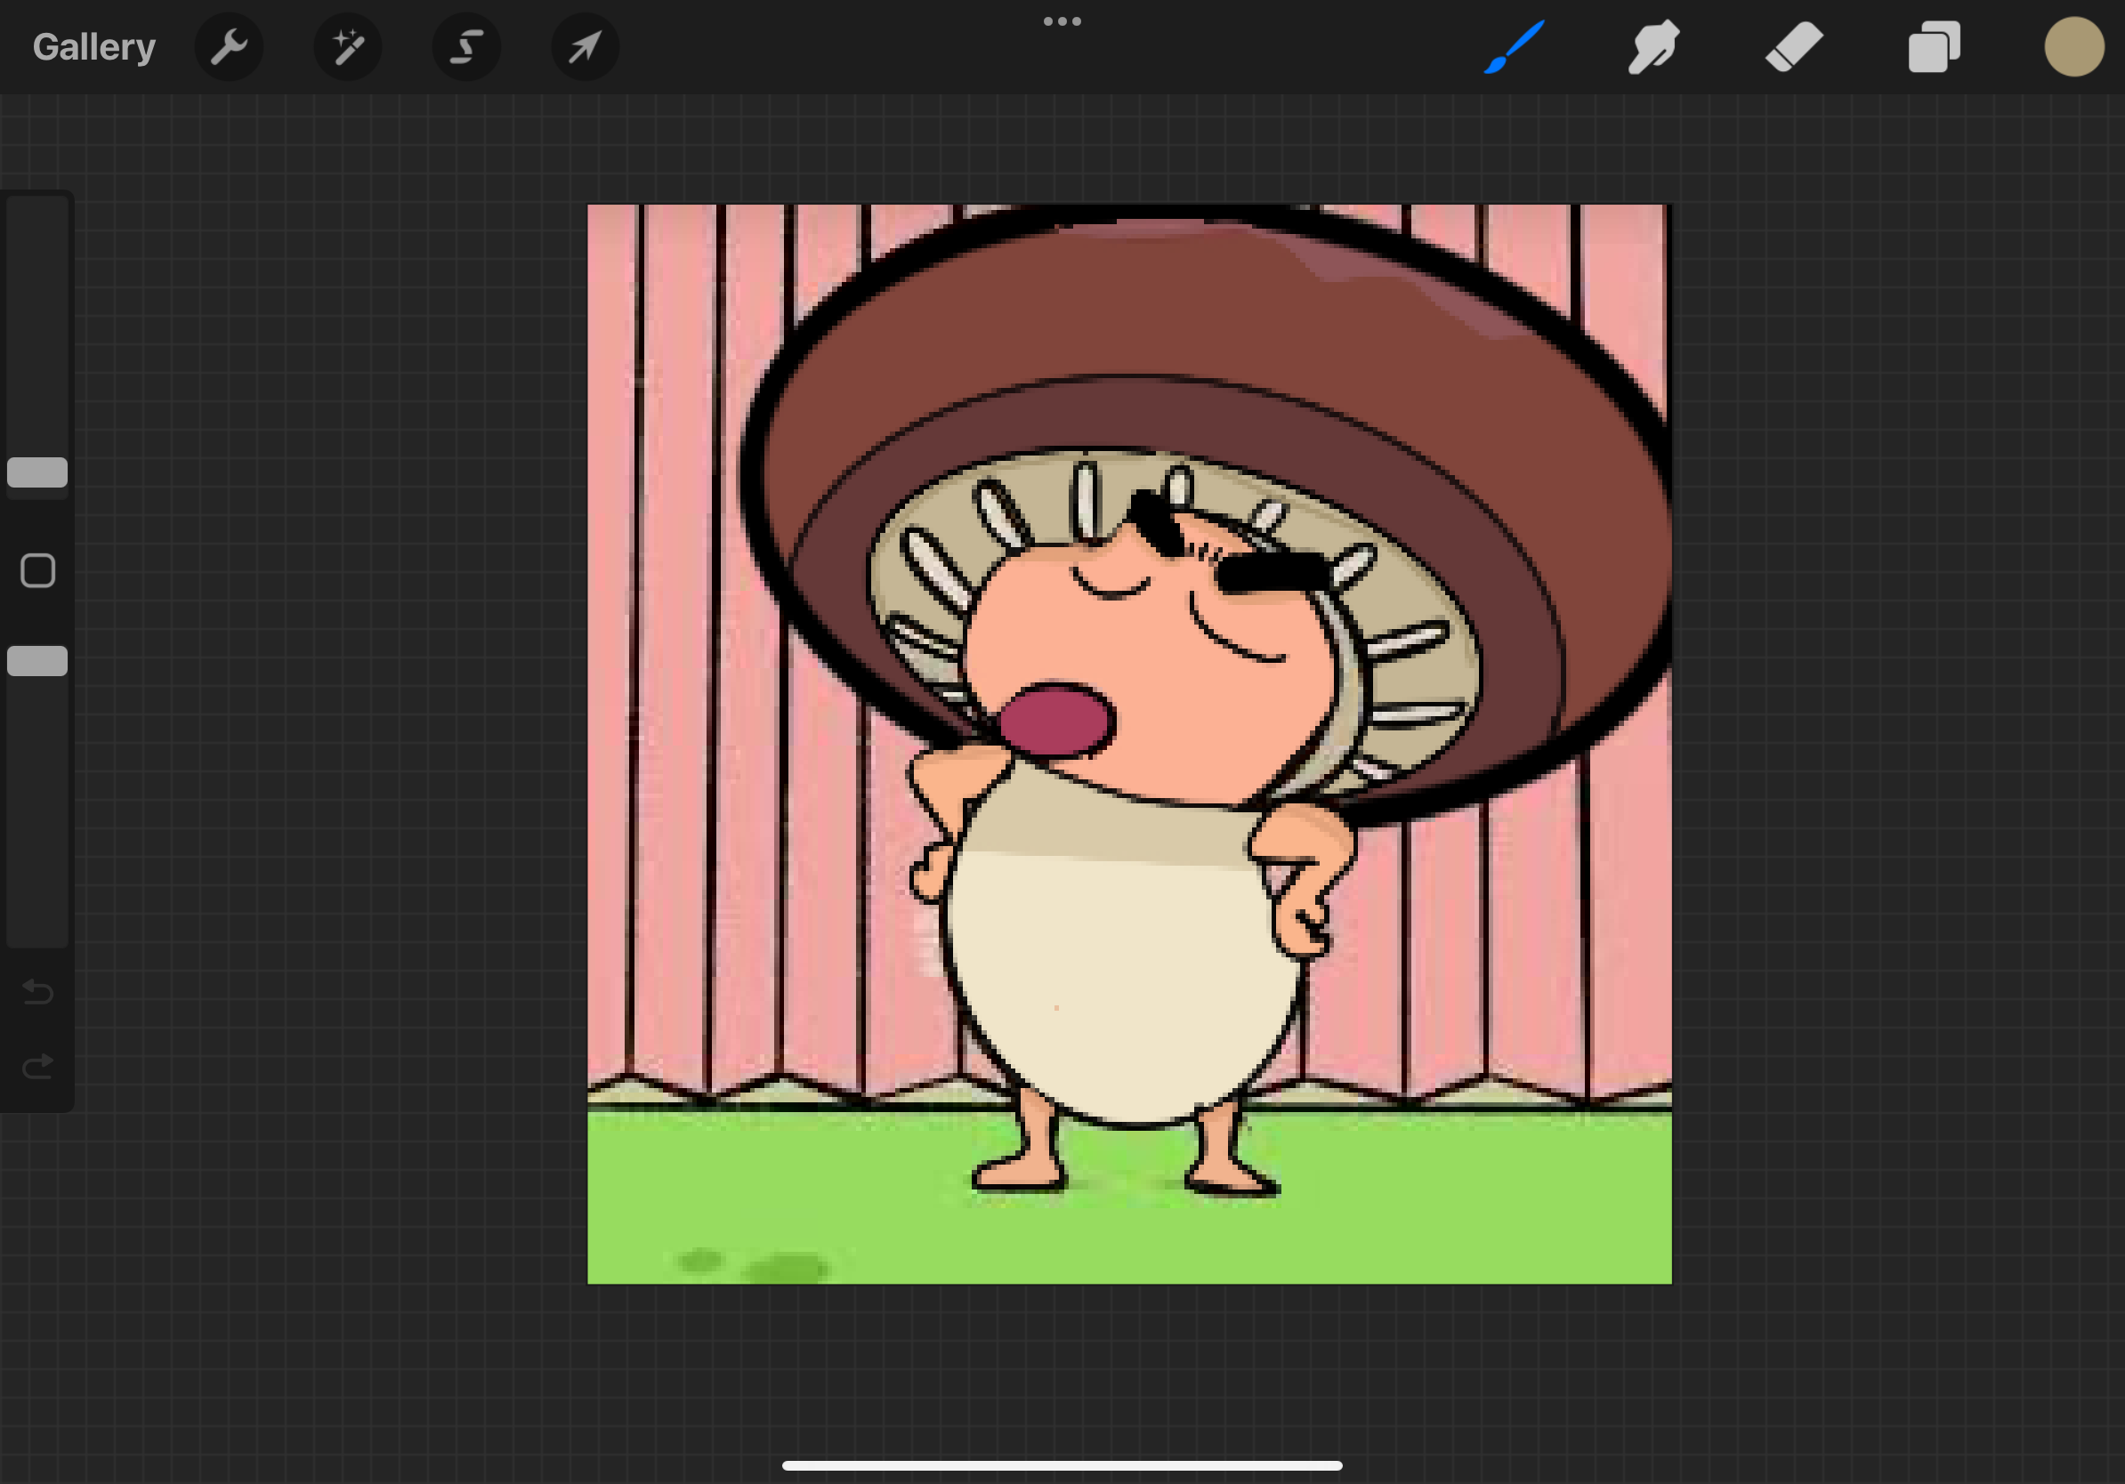2125x1484 pixels.
Task: Activate the Selection tool (S icon)
Action: pos(466,47)
